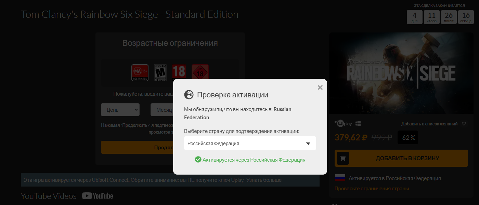Viewport: 479px width, 205px height.
Task: Click the wishlist heart icon
Action: click(464, 124)
